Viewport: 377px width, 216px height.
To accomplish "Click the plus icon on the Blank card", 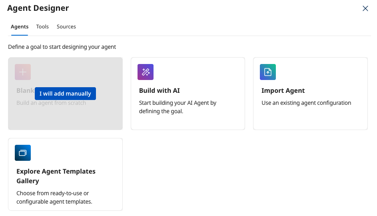I will [x=23, y=72].
